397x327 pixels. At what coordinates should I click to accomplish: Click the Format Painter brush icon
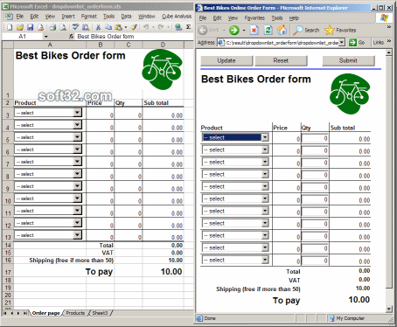point(134,27)
